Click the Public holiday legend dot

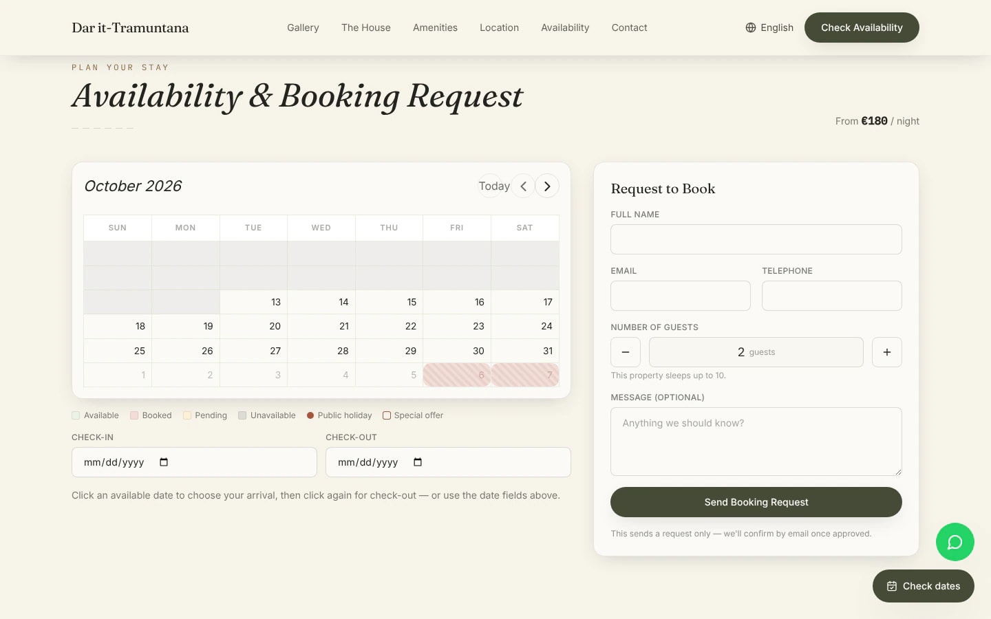(x=310, y=415)
